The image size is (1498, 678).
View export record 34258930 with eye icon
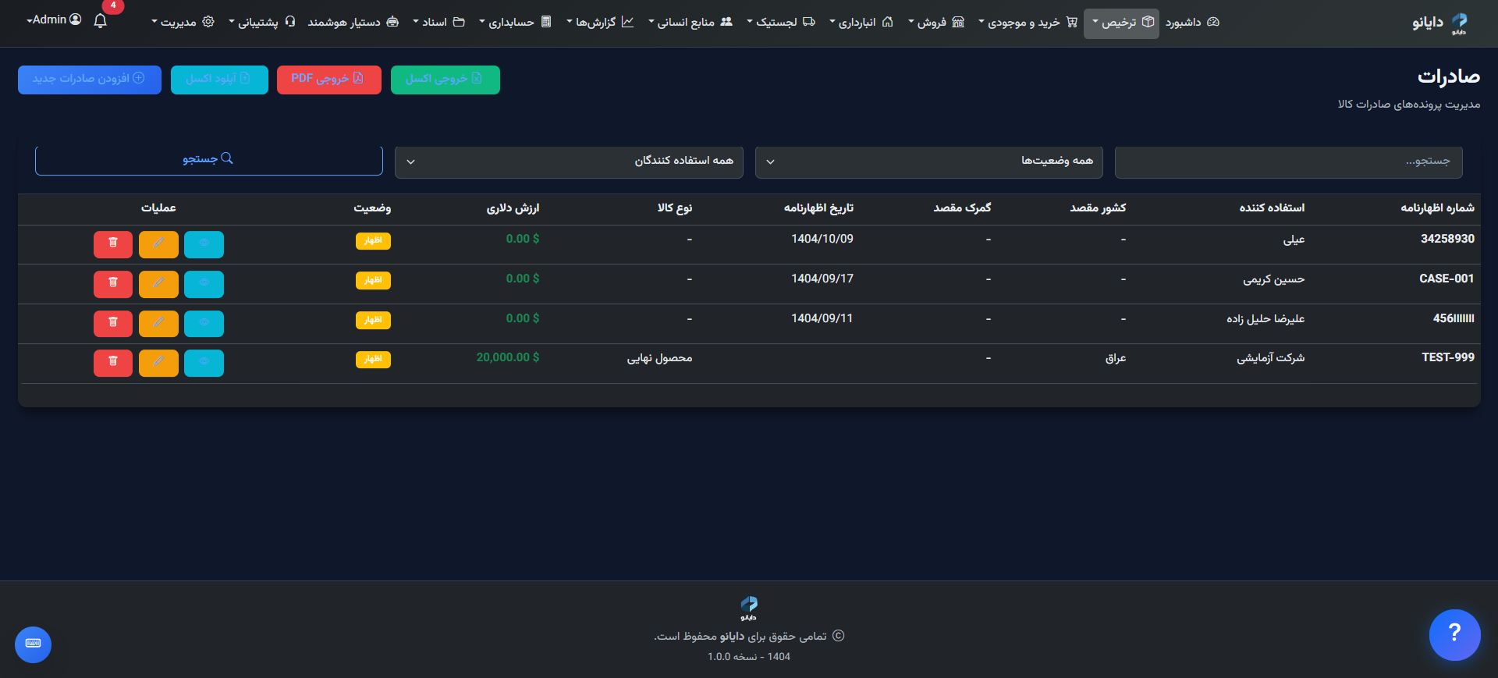click(204, 244)
